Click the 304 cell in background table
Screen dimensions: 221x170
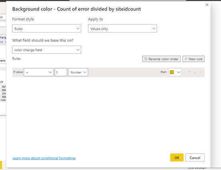(4, 90)
